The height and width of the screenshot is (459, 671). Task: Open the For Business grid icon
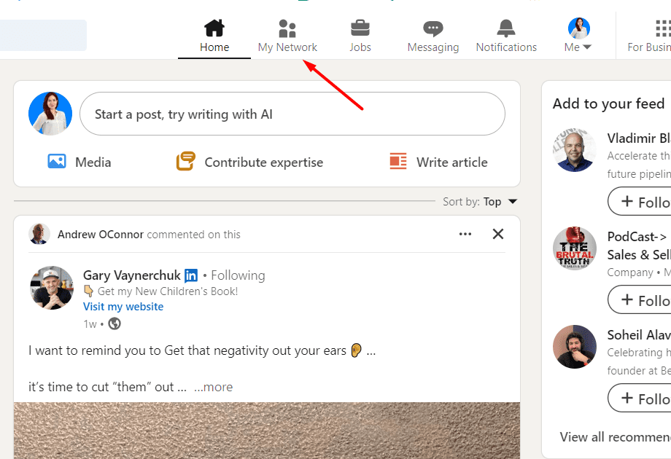coord(662,27)
